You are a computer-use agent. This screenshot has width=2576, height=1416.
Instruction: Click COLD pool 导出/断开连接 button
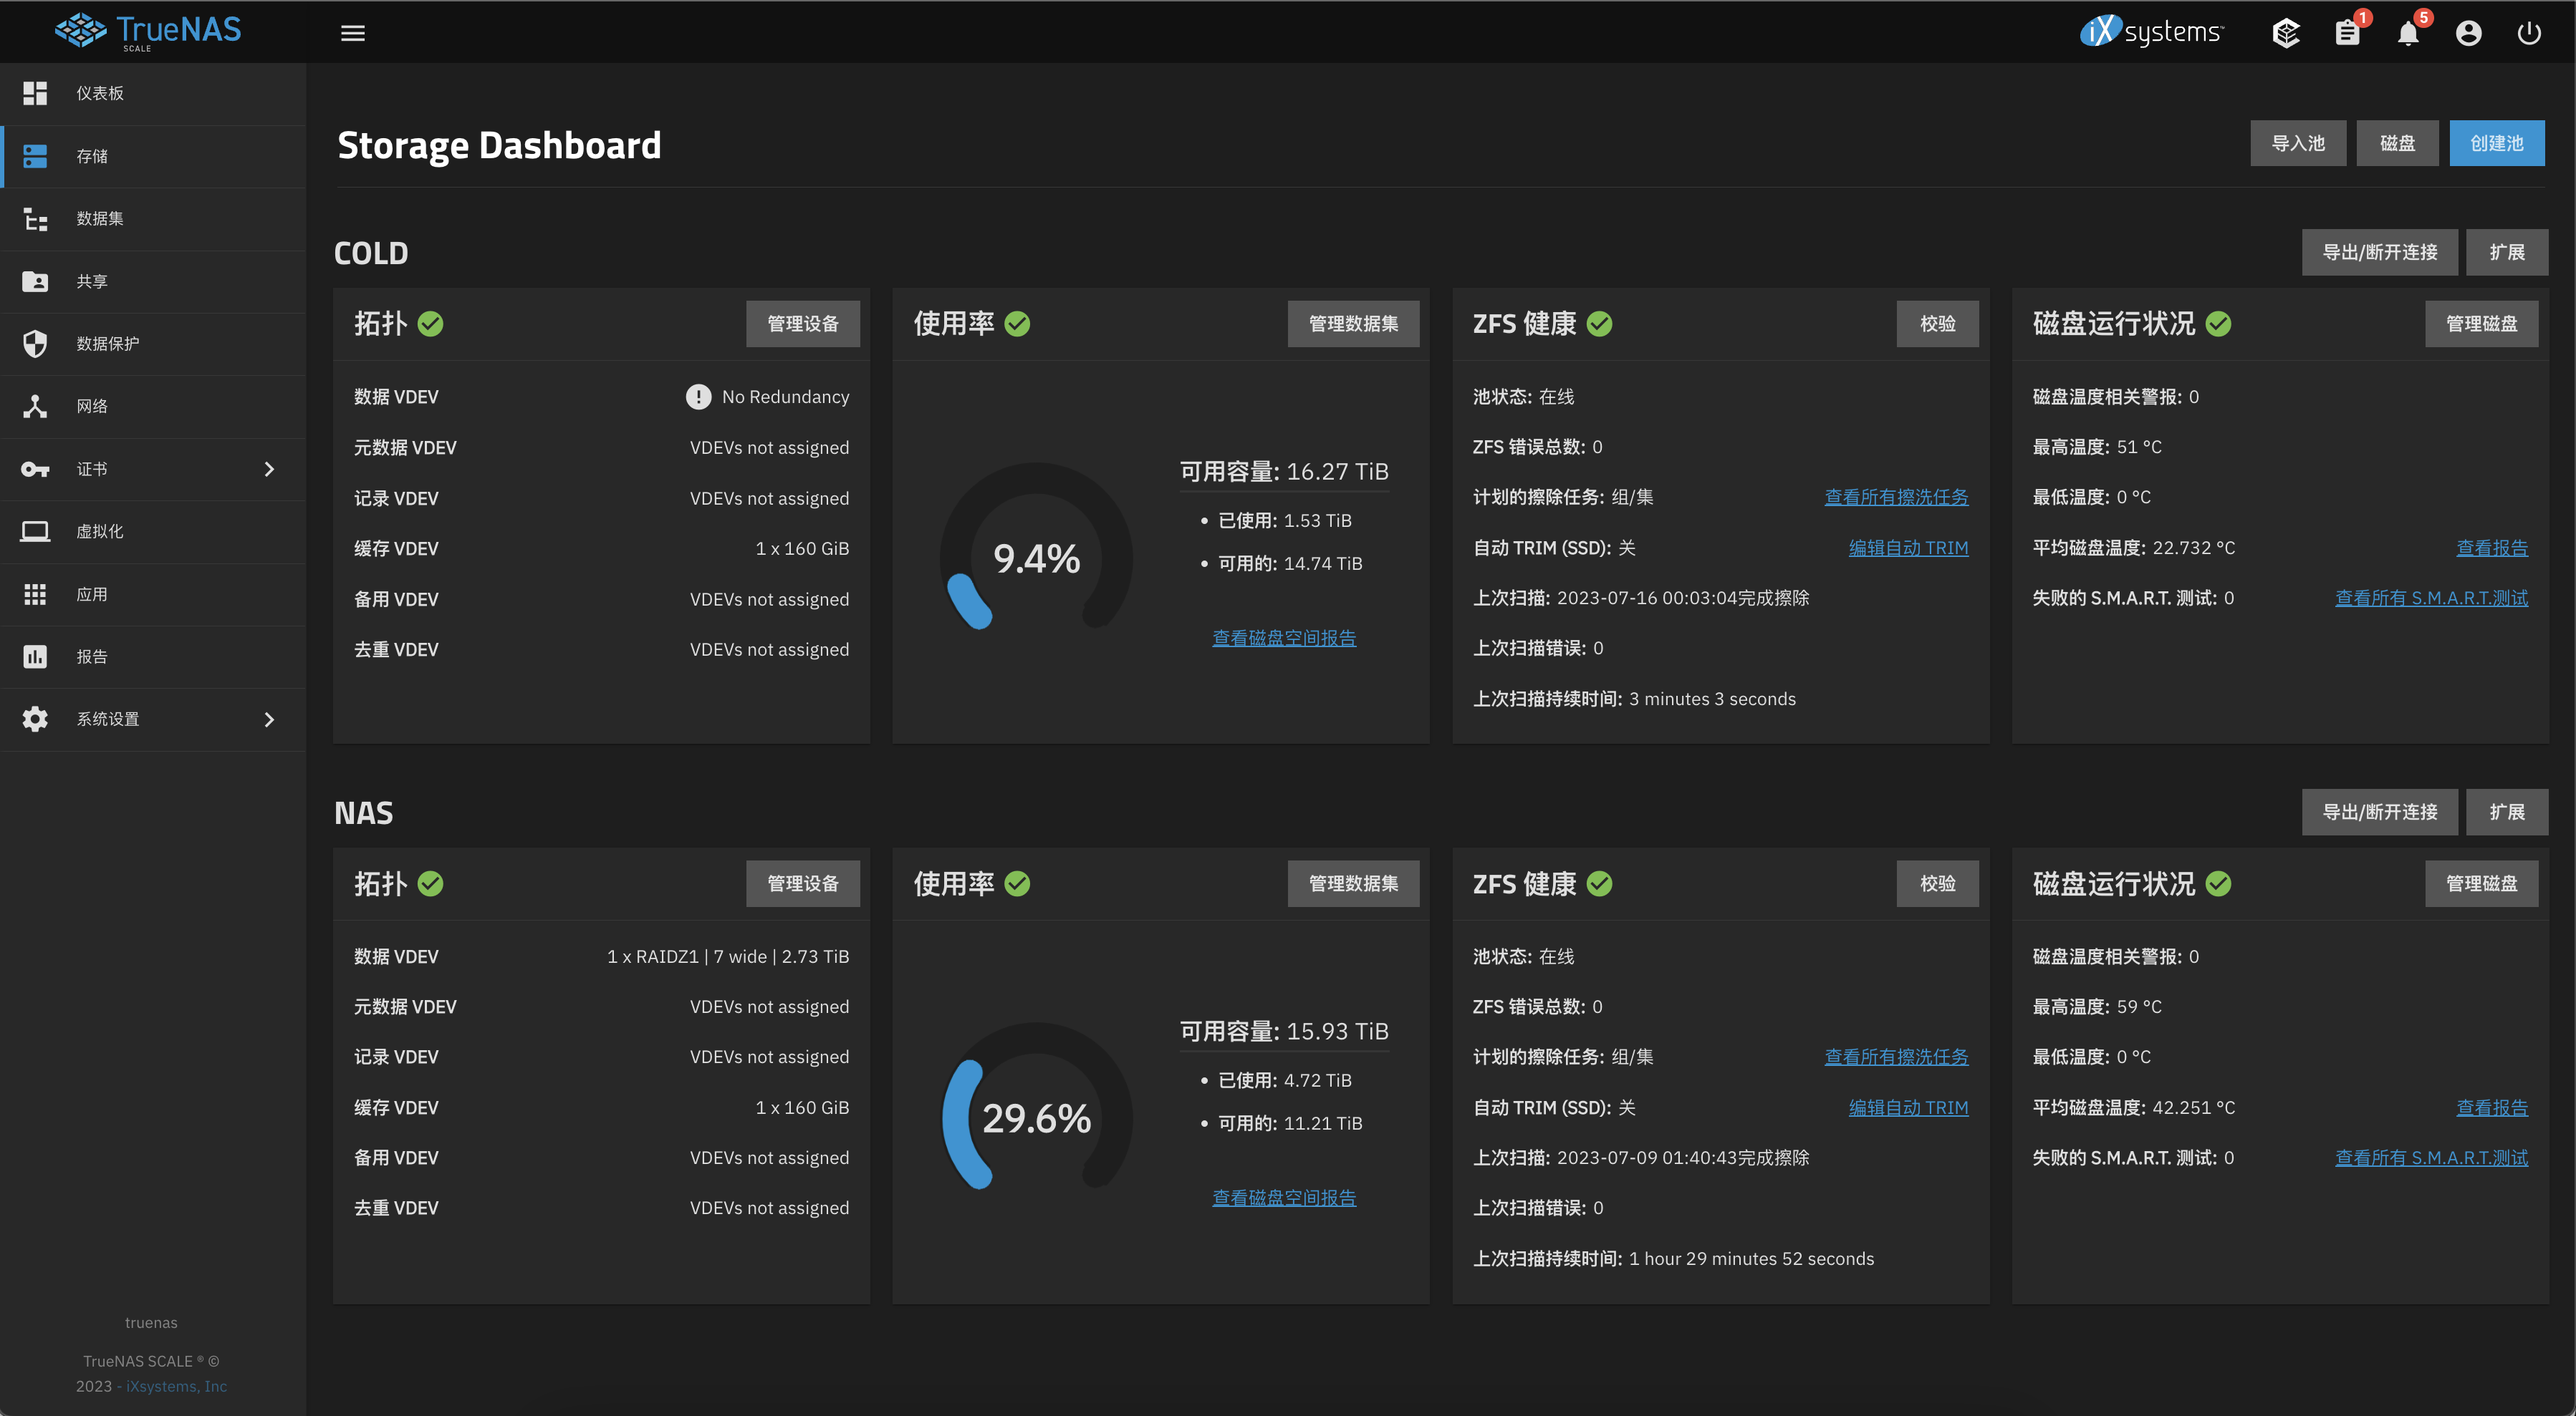(x=2380, y=252)
